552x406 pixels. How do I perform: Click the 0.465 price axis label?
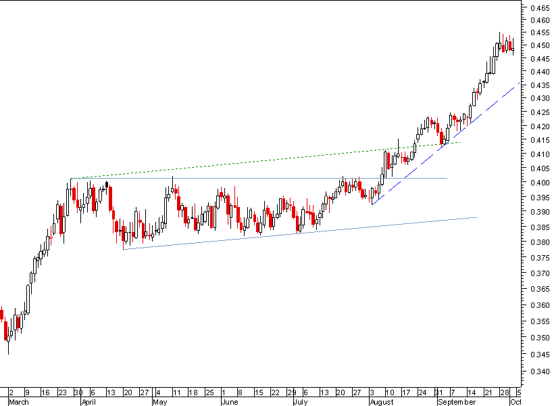[540, 7]
